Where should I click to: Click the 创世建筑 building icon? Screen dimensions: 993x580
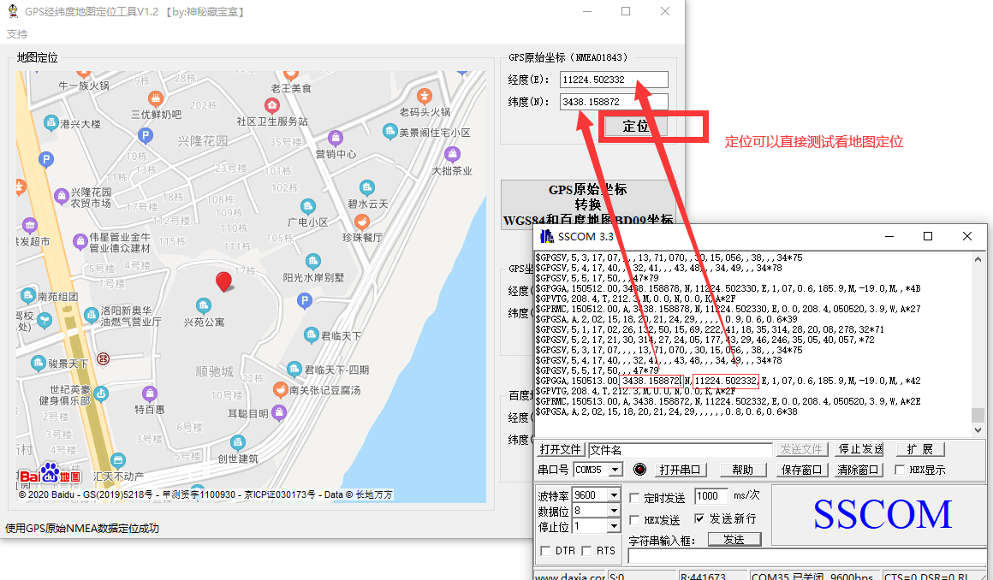click(238, 442)
